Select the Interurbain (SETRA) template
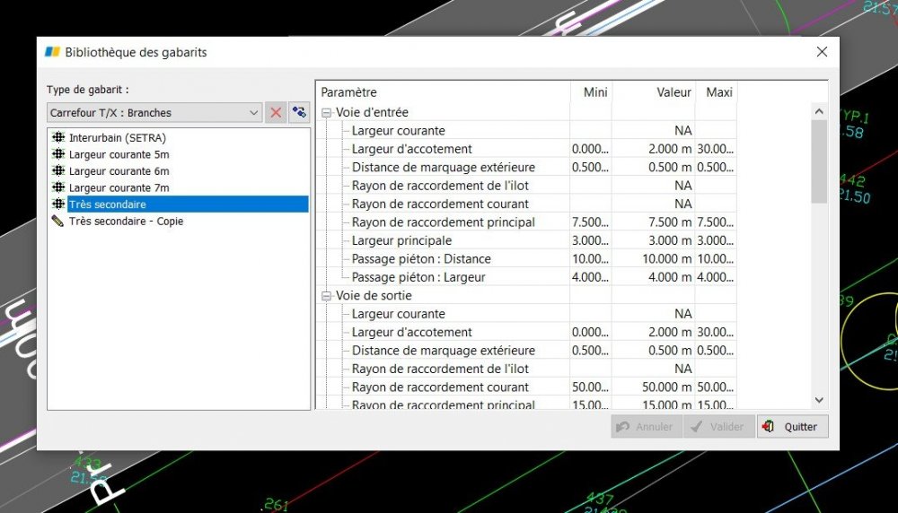 pos(118,137)
